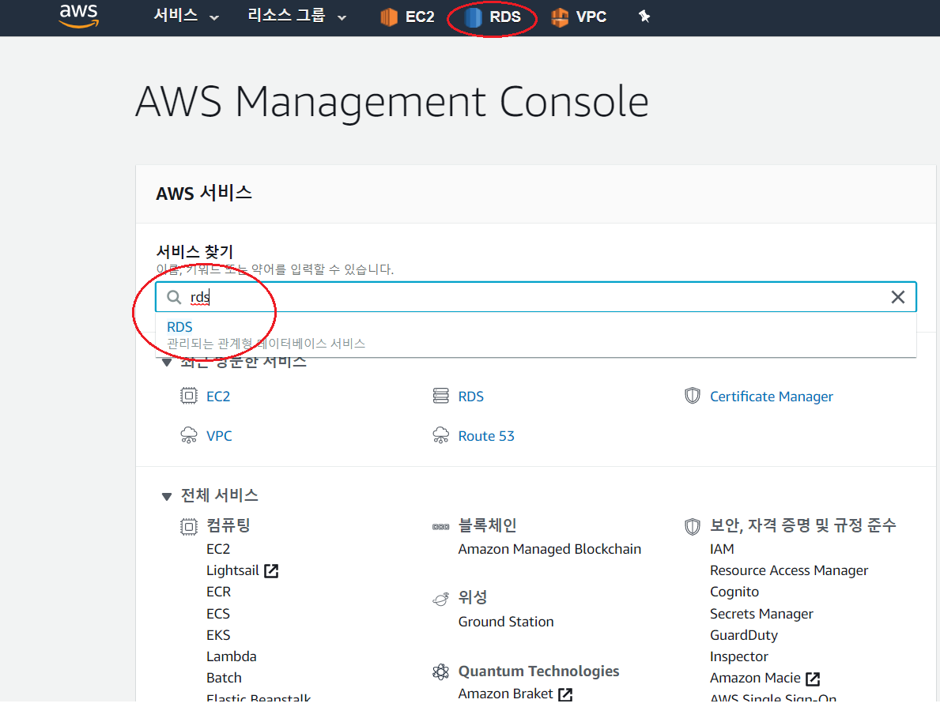Click Amazon Braket external link icon
940x707 pixels.
[565, 694]
